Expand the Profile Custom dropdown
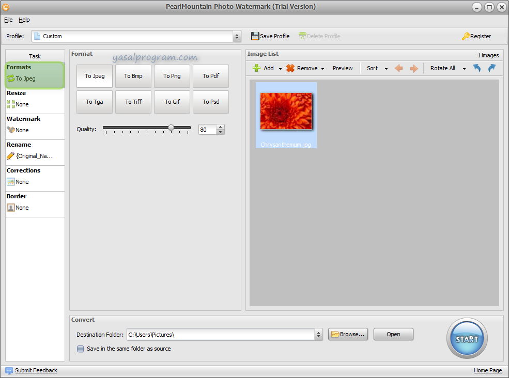This screenshot has width=509, height=378. [237, 36]
